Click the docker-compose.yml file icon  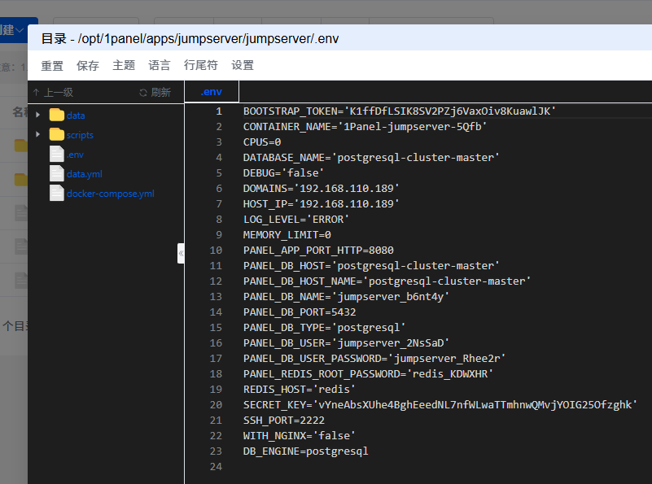tap(56, 194)
